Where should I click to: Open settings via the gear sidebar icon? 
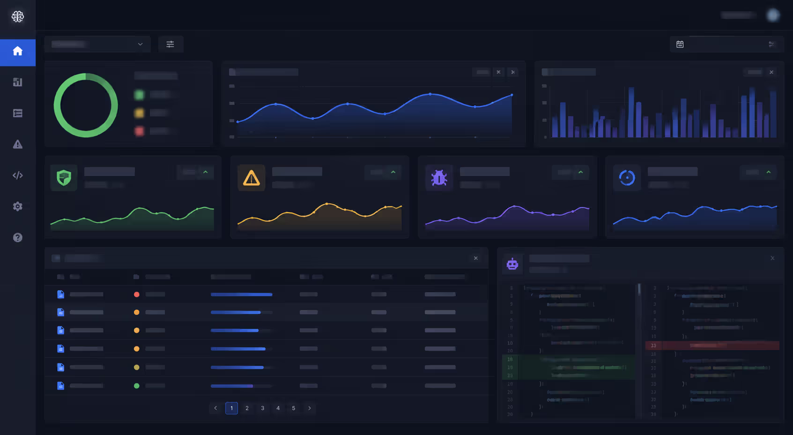pyautogui.click(x=18, y=206)
